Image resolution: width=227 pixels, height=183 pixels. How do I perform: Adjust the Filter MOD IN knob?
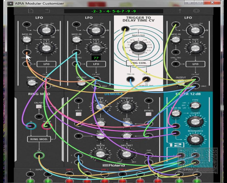pyautogui.click(x=176, y=113)
